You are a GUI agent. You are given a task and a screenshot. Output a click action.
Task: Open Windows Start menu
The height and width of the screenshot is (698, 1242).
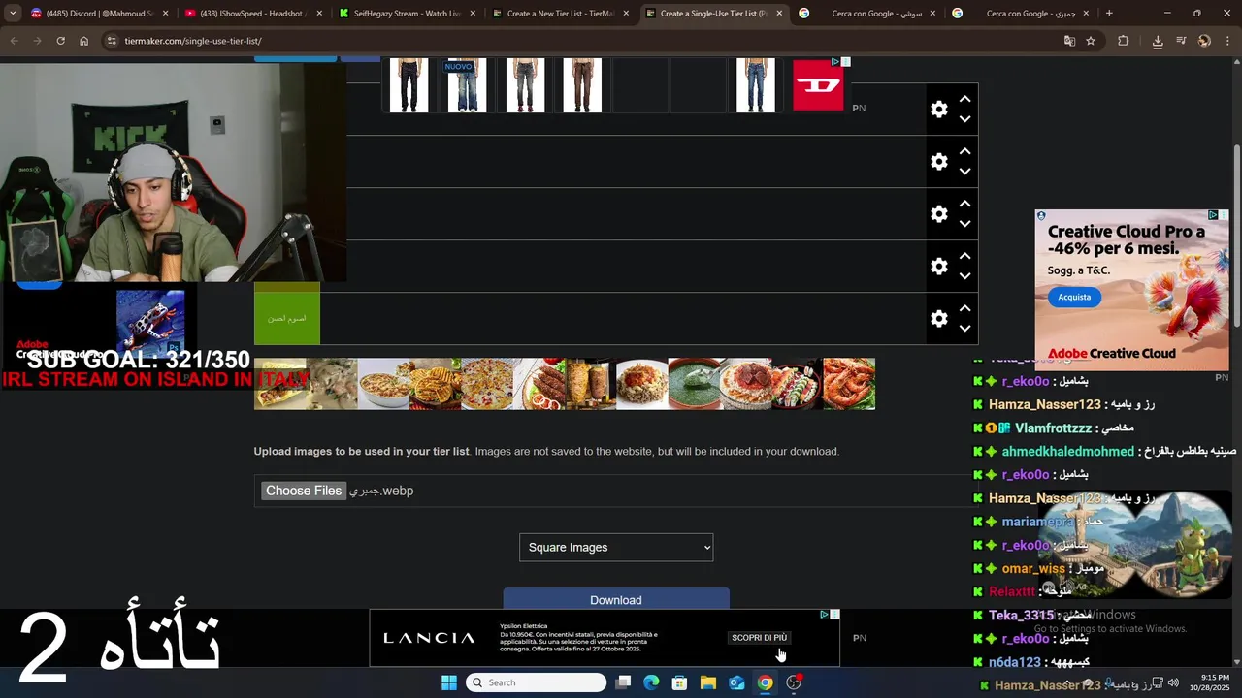(x=448, y=682)
